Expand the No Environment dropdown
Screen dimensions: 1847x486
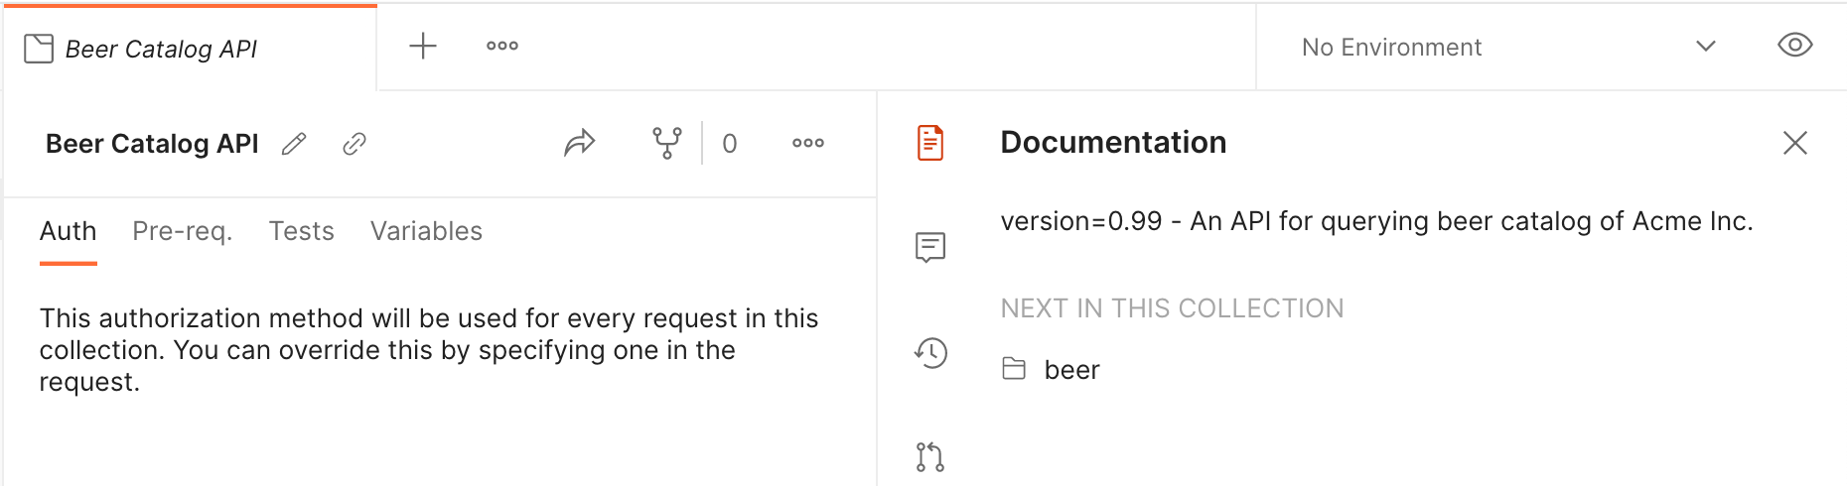[1509, 47]
